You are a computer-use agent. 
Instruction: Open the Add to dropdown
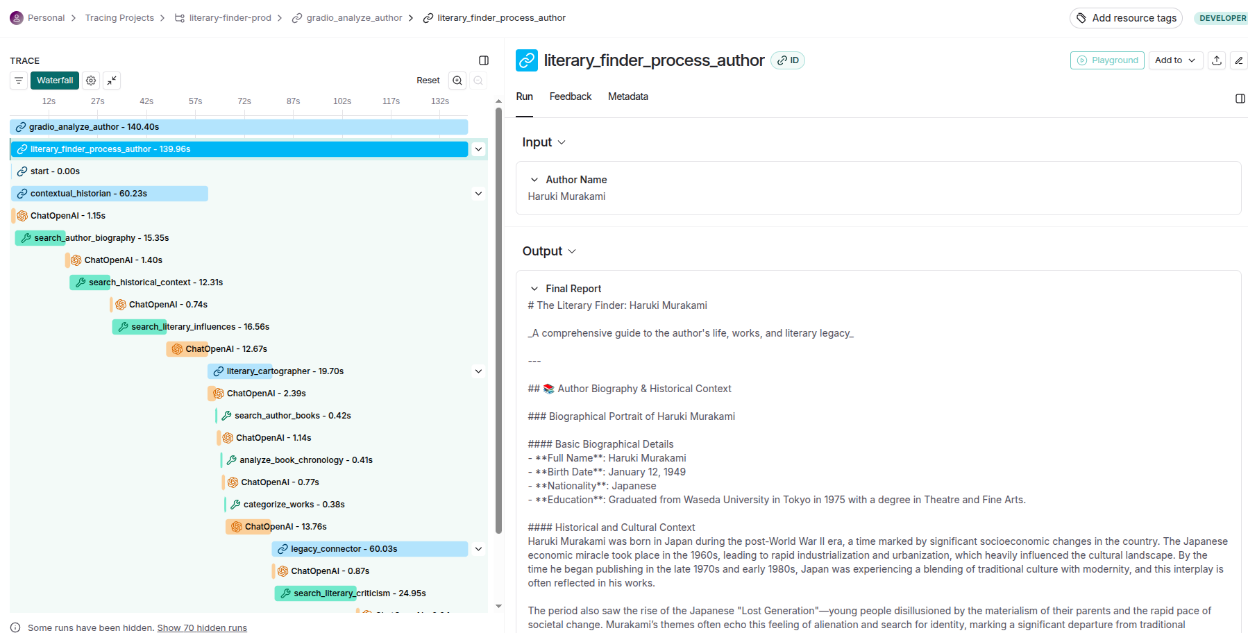[1175, 60]
